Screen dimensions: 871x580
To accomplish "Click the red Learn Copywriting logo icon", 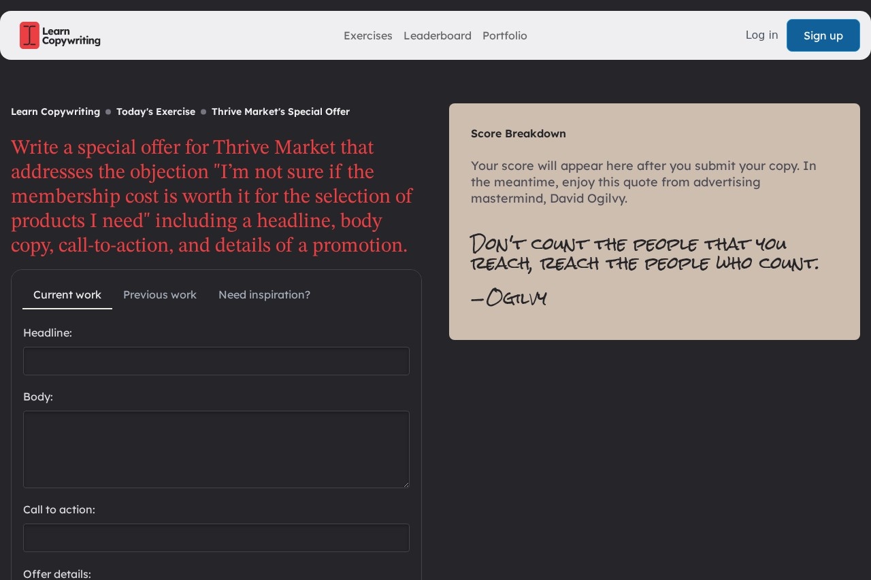I will point(29,35).
